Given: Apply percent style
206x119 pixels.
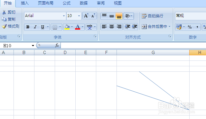Looking at the screenshot, I should coord(190,27).
